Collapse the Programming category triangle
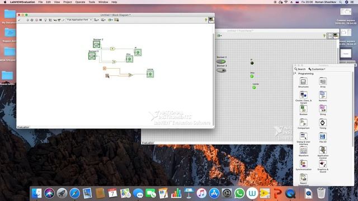358x201 pixels. tap(295, 73)
